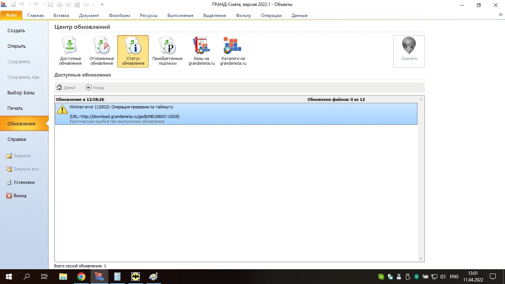Open Базы на grandsmeta.ru icon
This screenshot has height=284, width=505.
coord(201,51)
